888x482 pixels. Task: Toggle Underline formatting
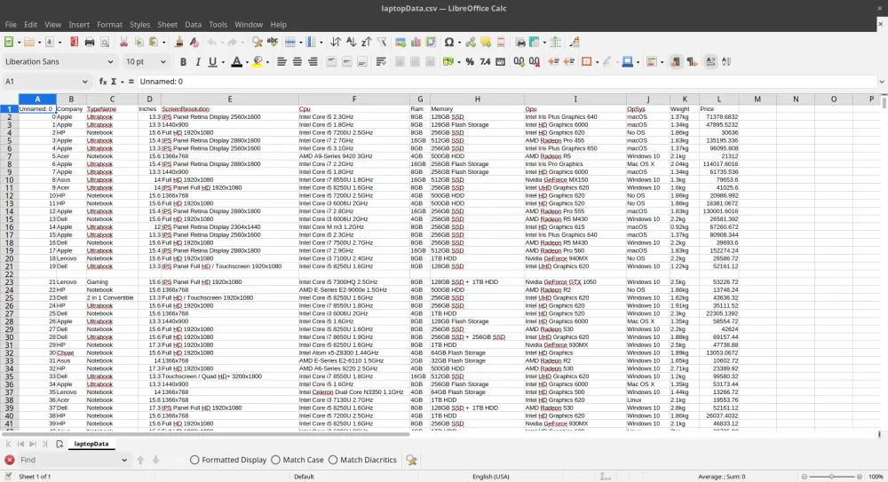(212, 62)
